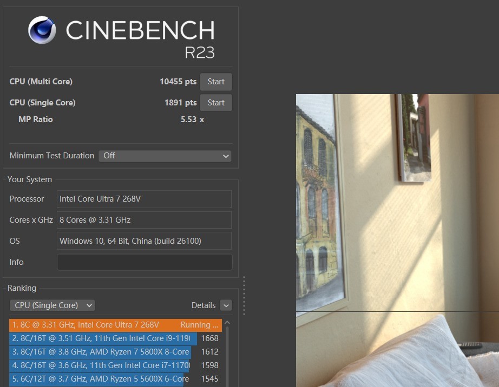Expand the Details dropdown arrow
Screen dimensions: 499x387
pos(226,305)
